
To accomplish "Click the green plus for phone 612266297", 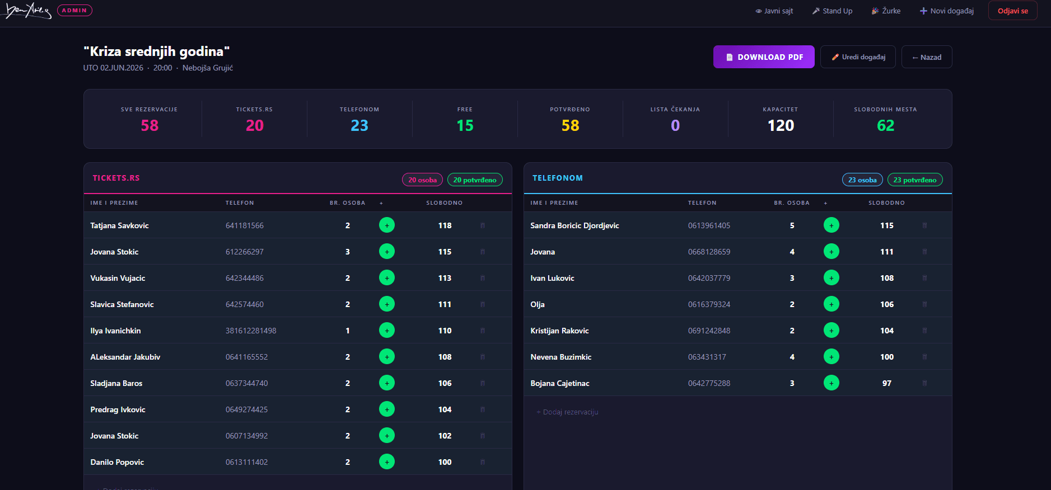I will [387, 251].
